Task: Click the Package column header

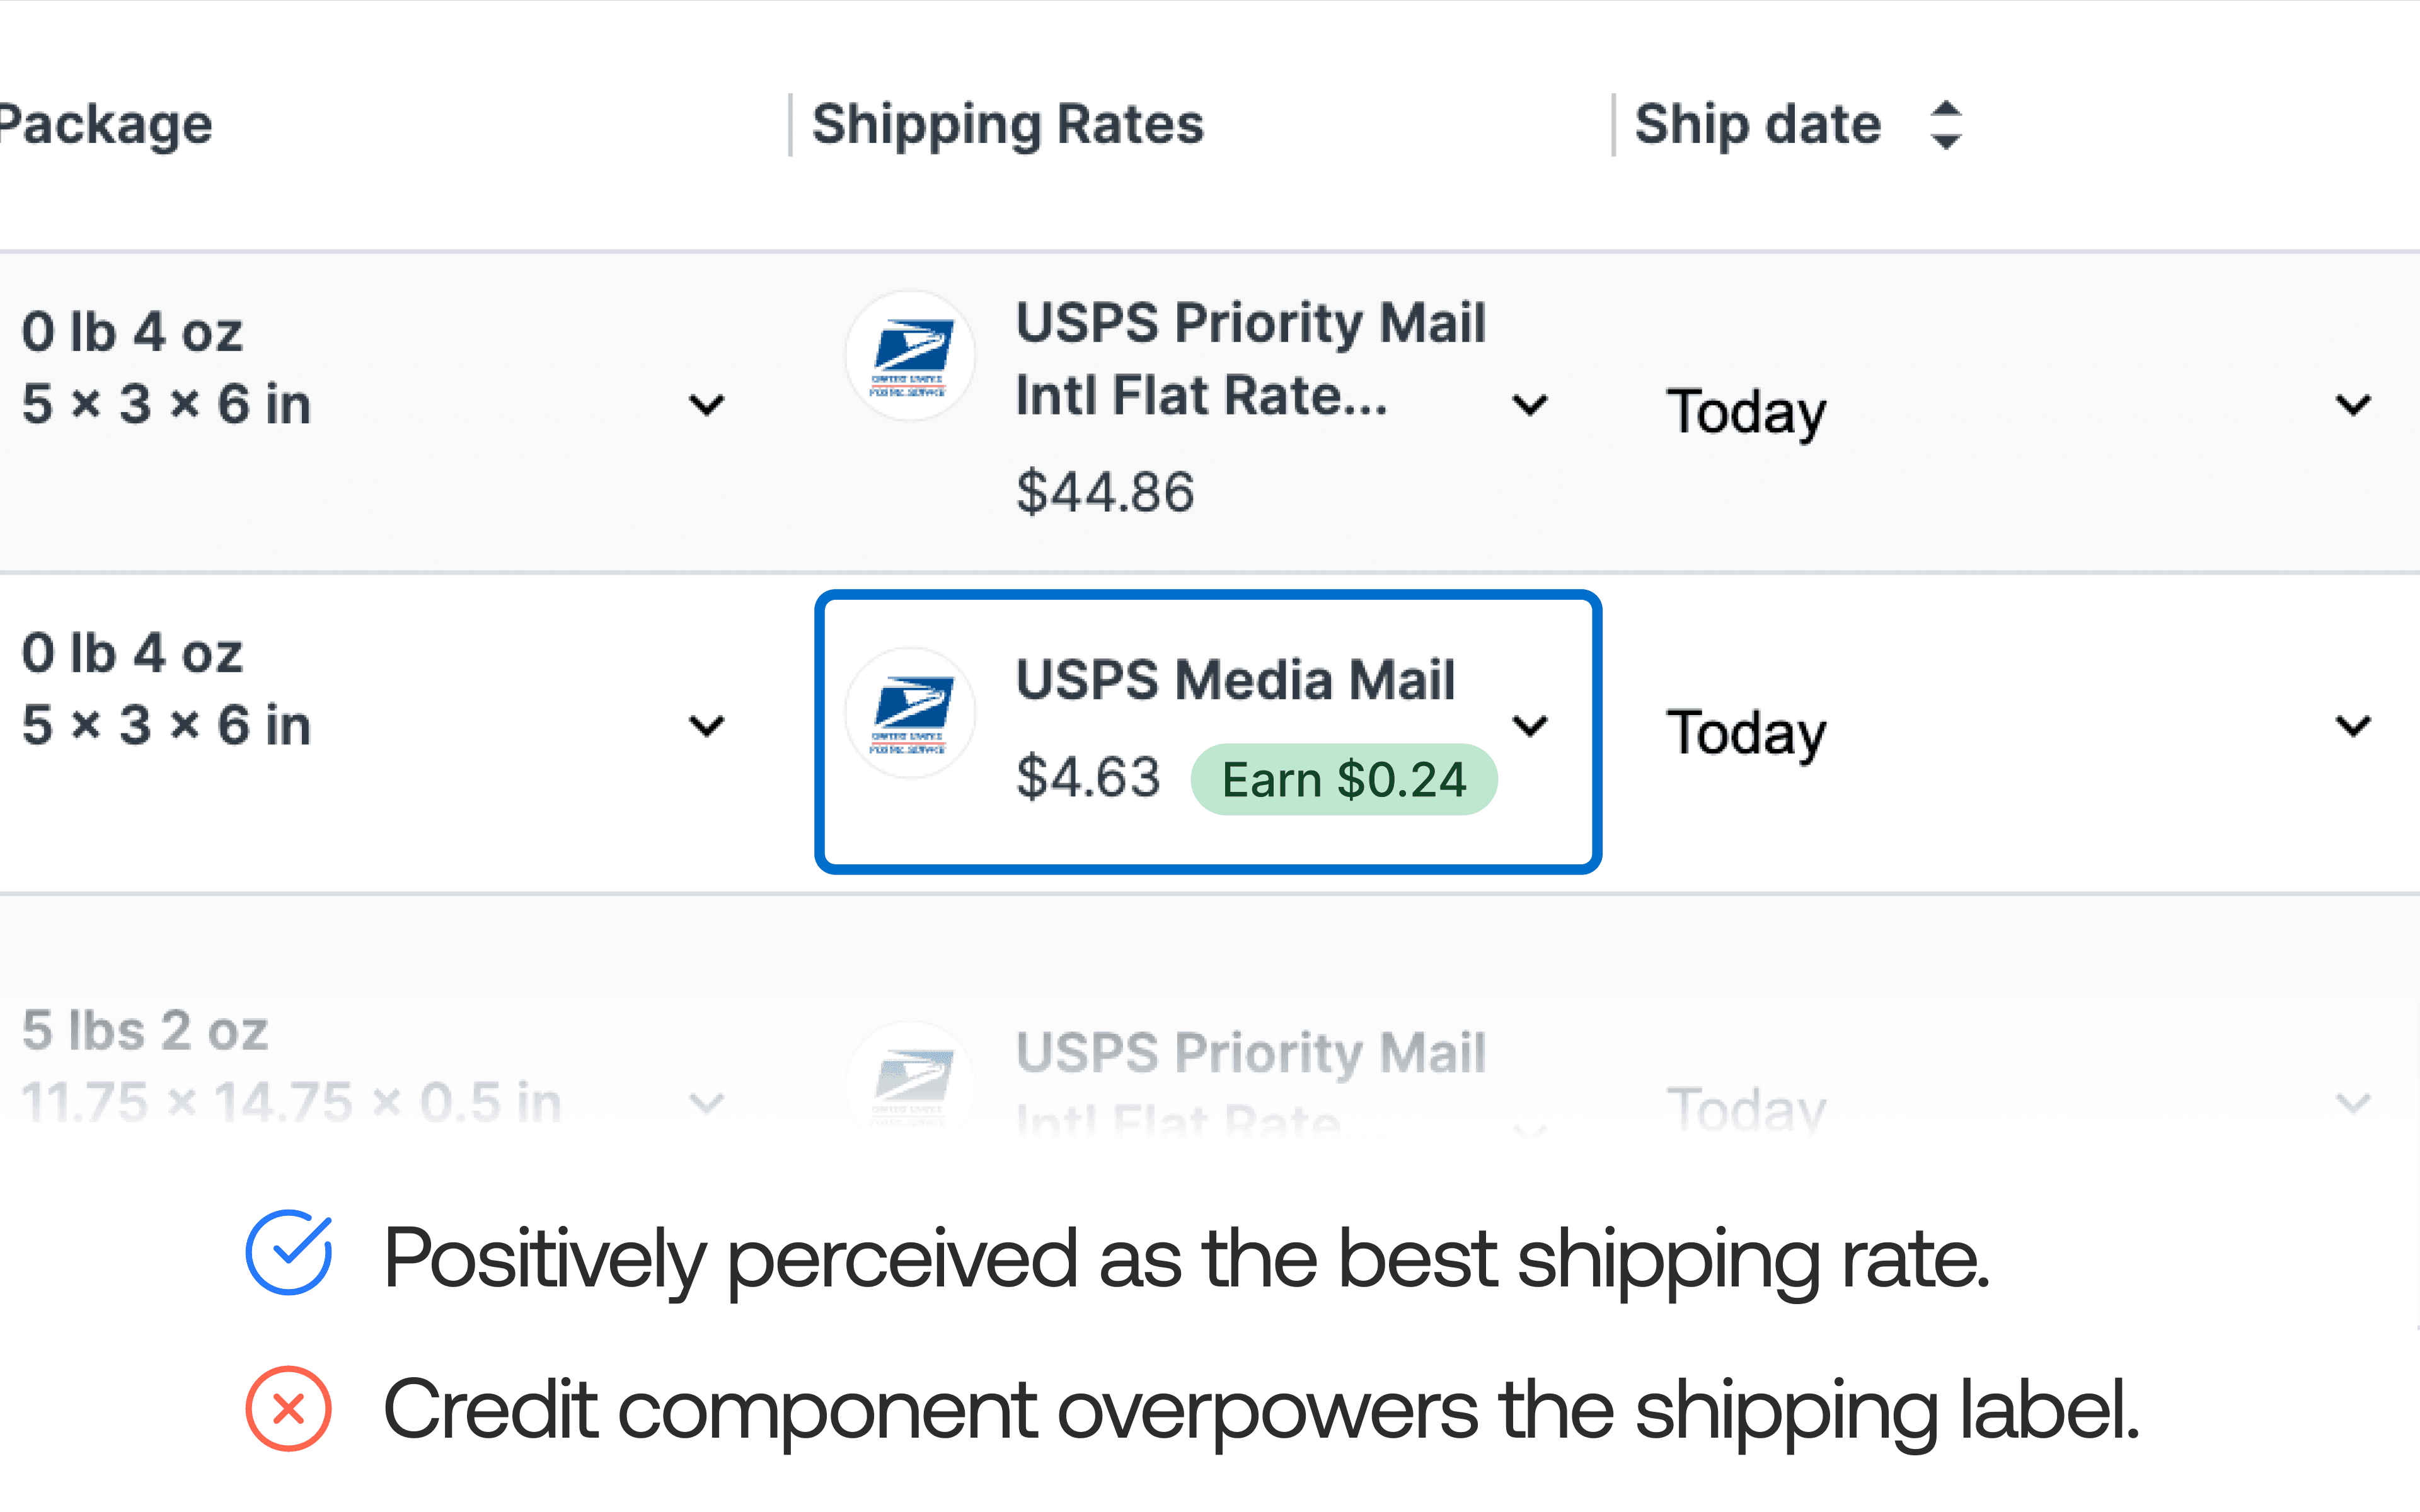Action: pos(105,125)
